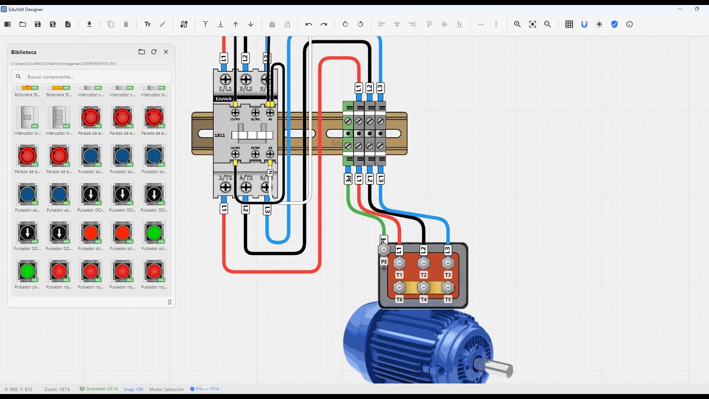Click the bring to front icon
Screen dimensions: 709x399
[x=205, y=24]
